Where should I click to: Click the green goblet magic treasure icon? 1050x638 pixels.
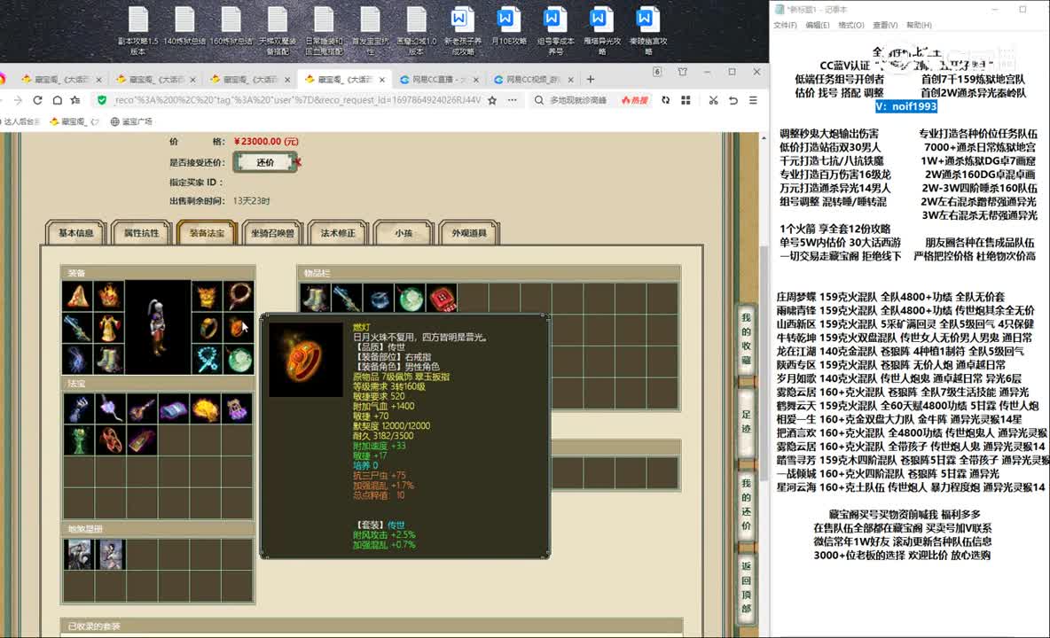tap(79, 440)
